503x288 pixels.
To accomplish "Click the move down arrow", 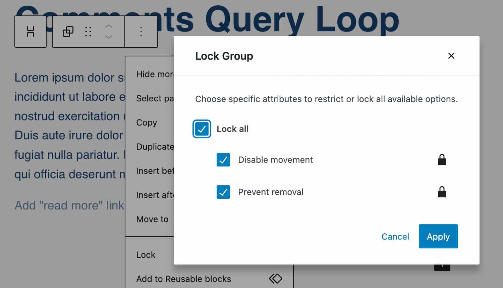I will tap(108, 37).
